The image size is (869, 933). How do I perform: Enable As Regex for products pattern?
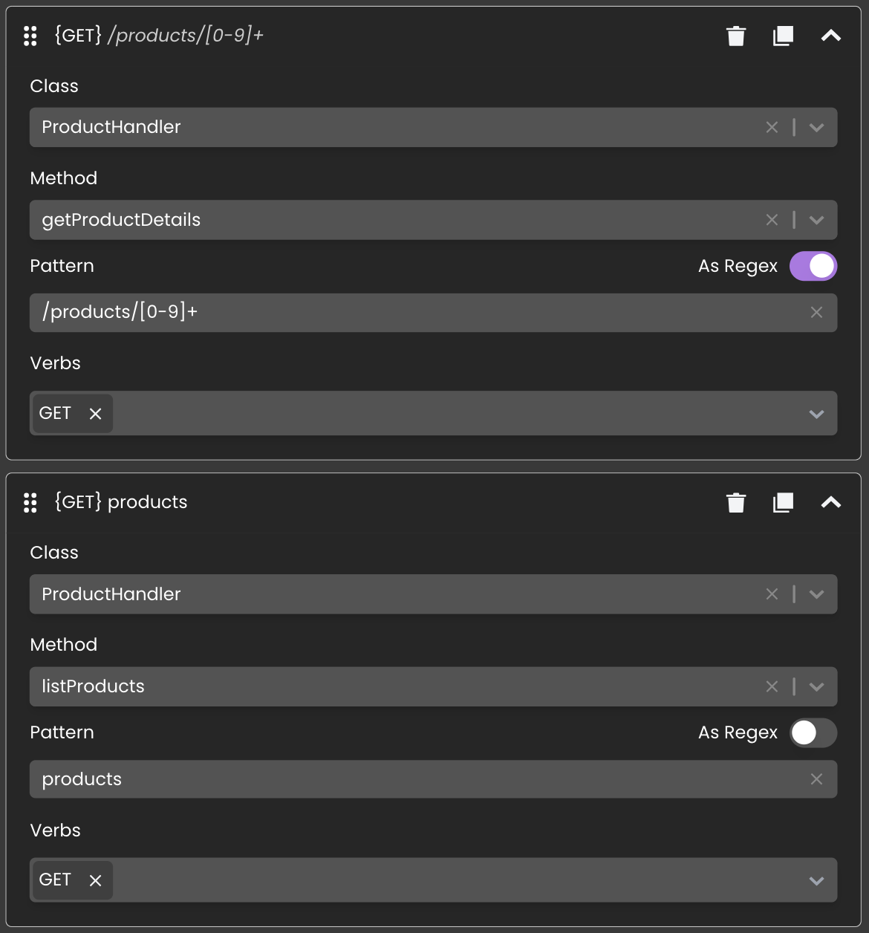813,733
